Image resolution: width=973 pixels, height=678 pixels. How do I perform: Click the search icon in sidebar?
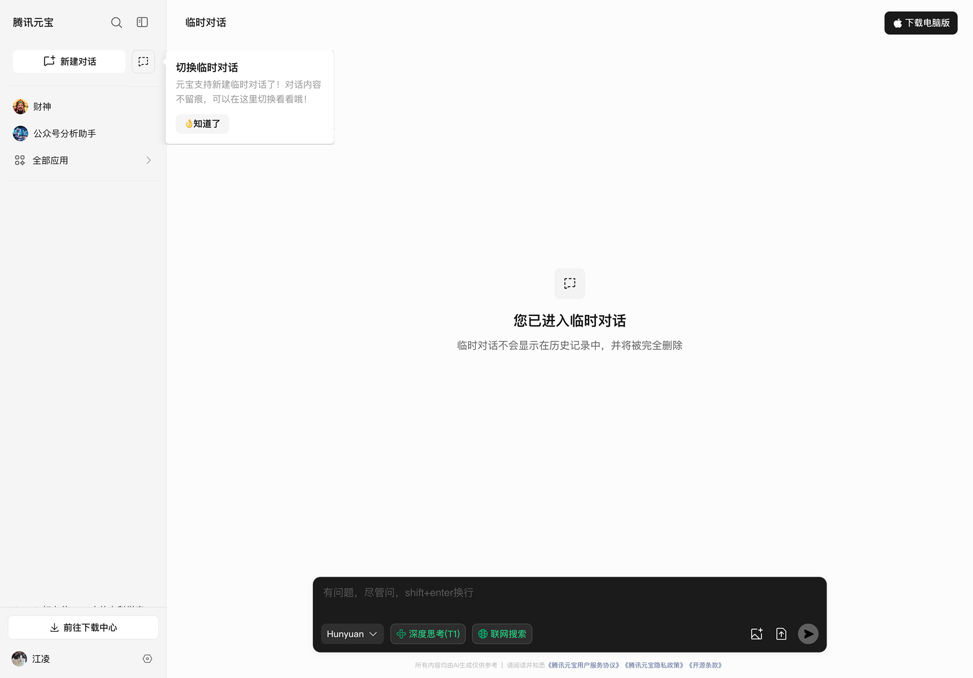[116, 23]
